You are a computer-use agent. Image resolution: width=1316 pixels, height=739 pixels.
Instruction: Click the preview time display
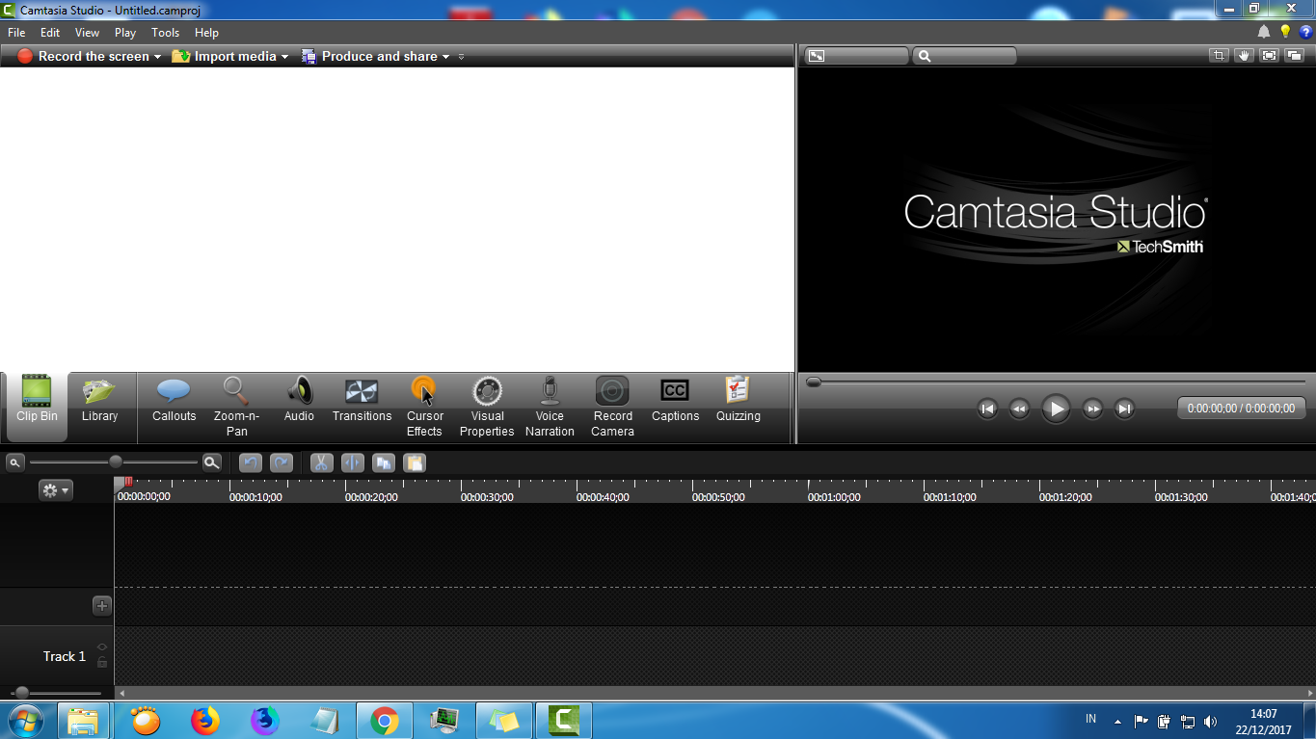(x=1241, y=409)
